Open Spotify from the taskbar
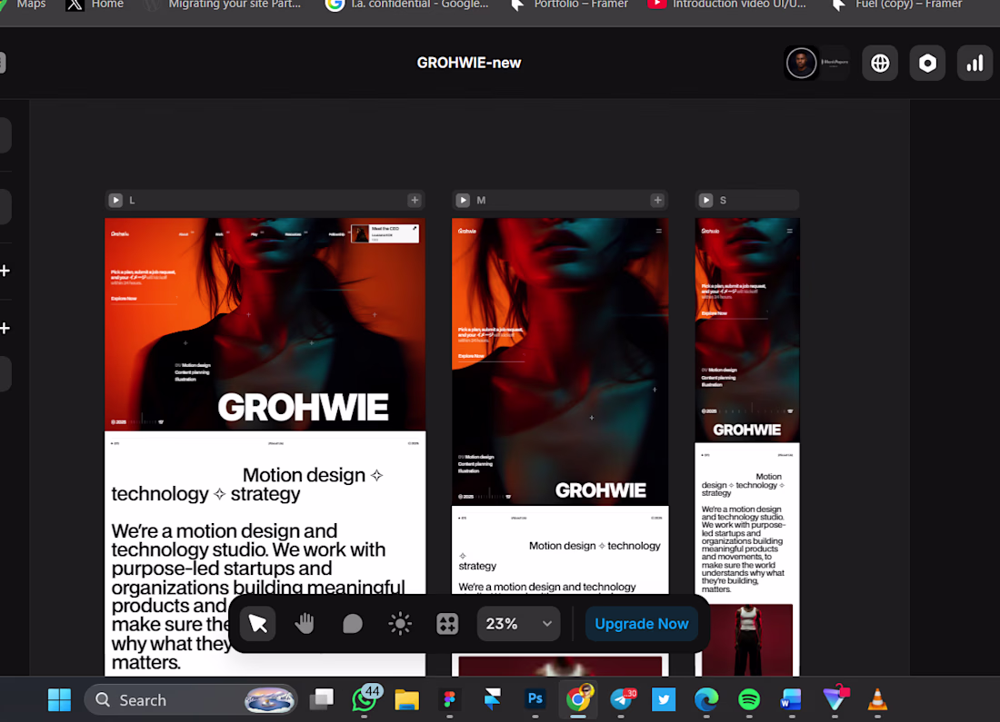1000x722 pixels. [749, 699]
